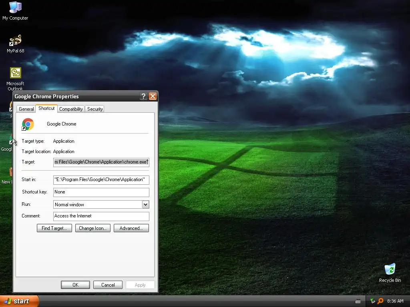410x307 pixels.
Task: Click the Start in input field
Action: 101,179
